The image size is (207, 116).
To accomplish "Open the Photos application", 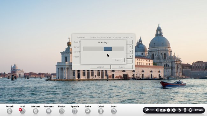I will (x=62, y=111).
